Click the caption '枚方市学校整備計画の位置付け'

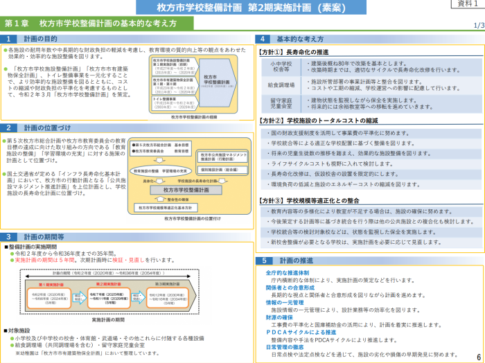point(193,218)
